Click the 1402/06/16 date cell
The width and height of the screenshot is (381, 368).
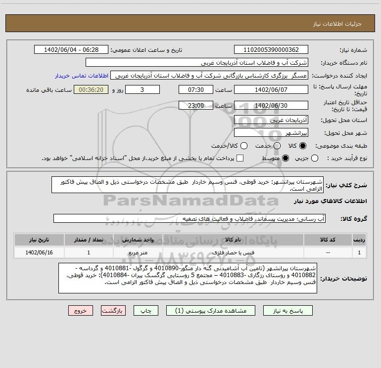(39, 253)
